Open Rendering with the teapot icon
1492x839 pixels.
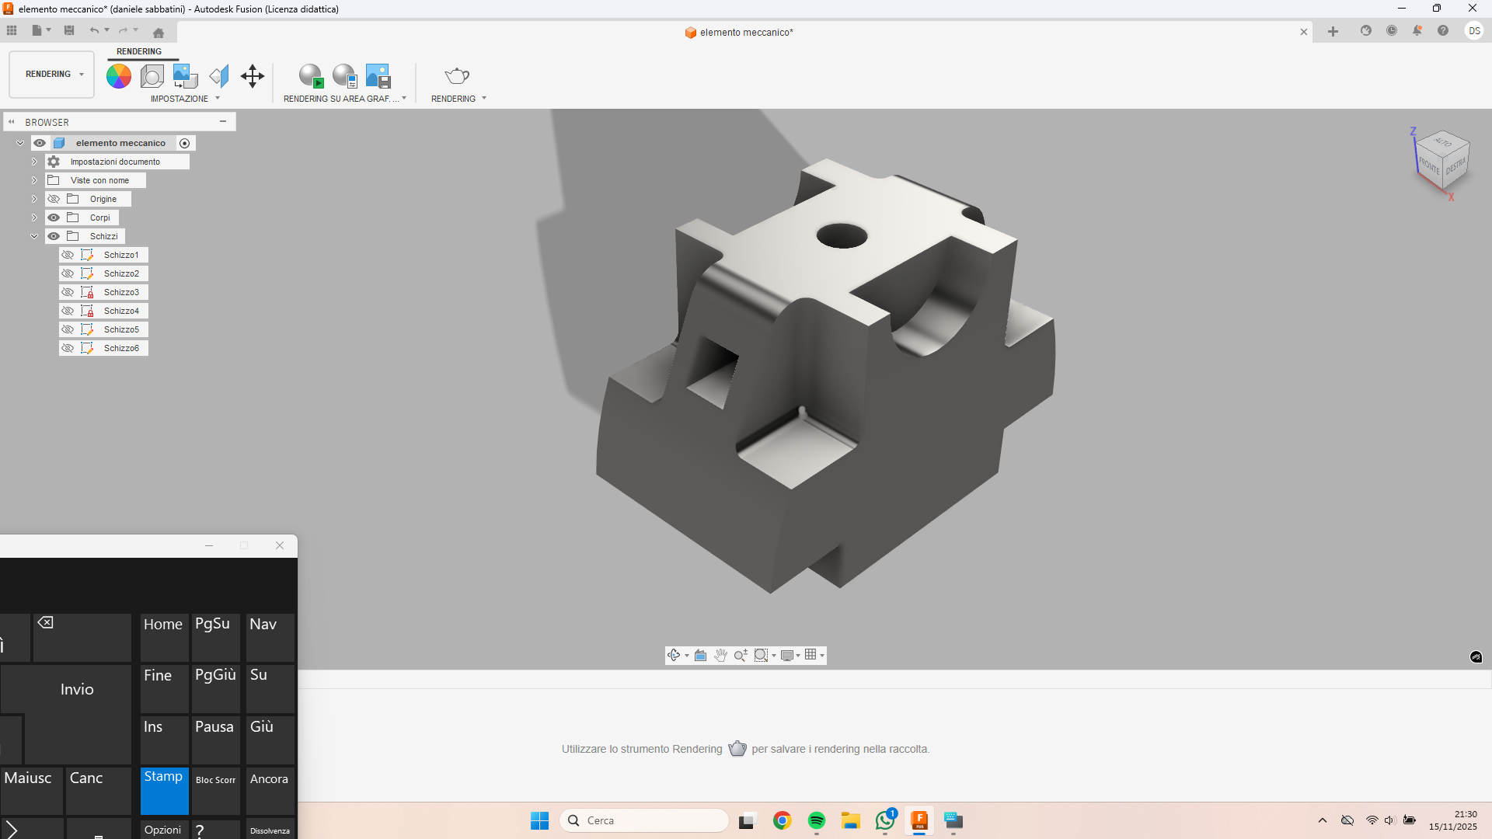(457, 75)
